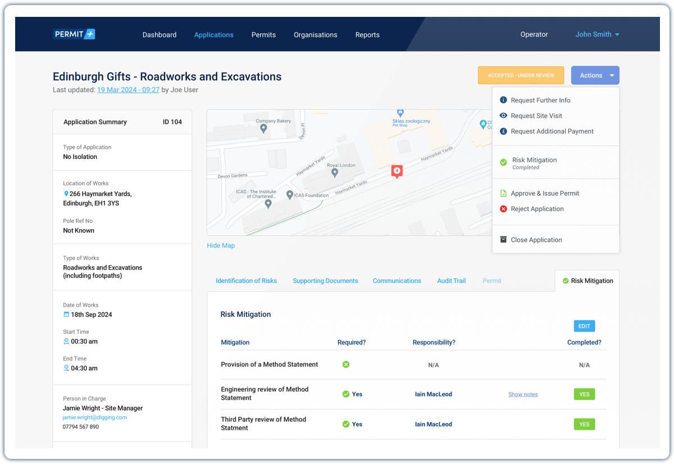Click the green check icon beside Risk Mitigation menu entry
The height and width of the screenshot is (464, 674).
coord(503,163)
